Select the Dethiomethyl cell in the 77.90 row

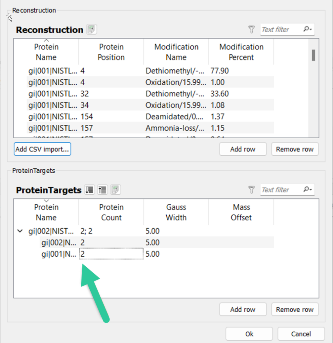point(176,71)
